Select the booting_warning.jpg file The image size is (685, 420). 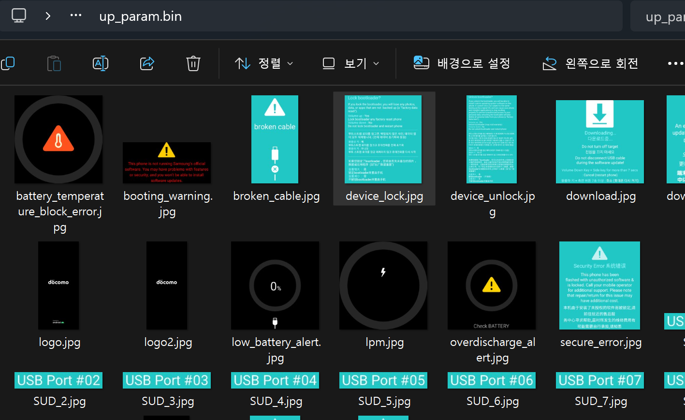(167, 163)
